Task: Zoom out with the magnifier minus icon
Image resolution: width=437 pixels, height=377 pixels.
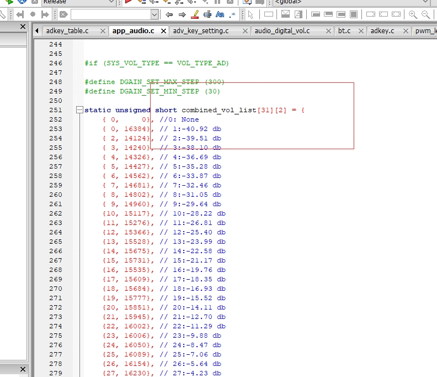Action: 425,14
